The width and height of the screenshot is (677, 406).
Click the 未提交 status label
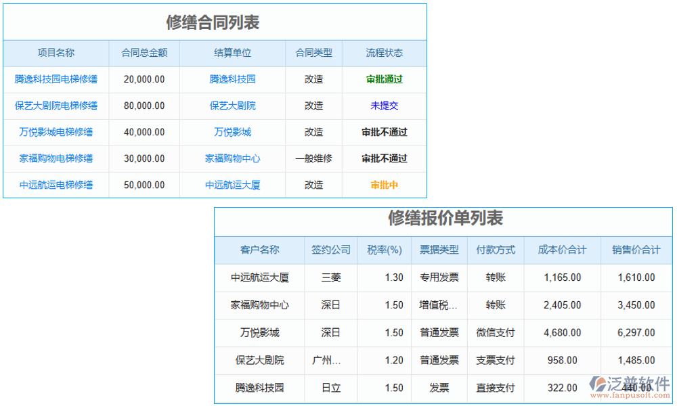click(386, 106)
